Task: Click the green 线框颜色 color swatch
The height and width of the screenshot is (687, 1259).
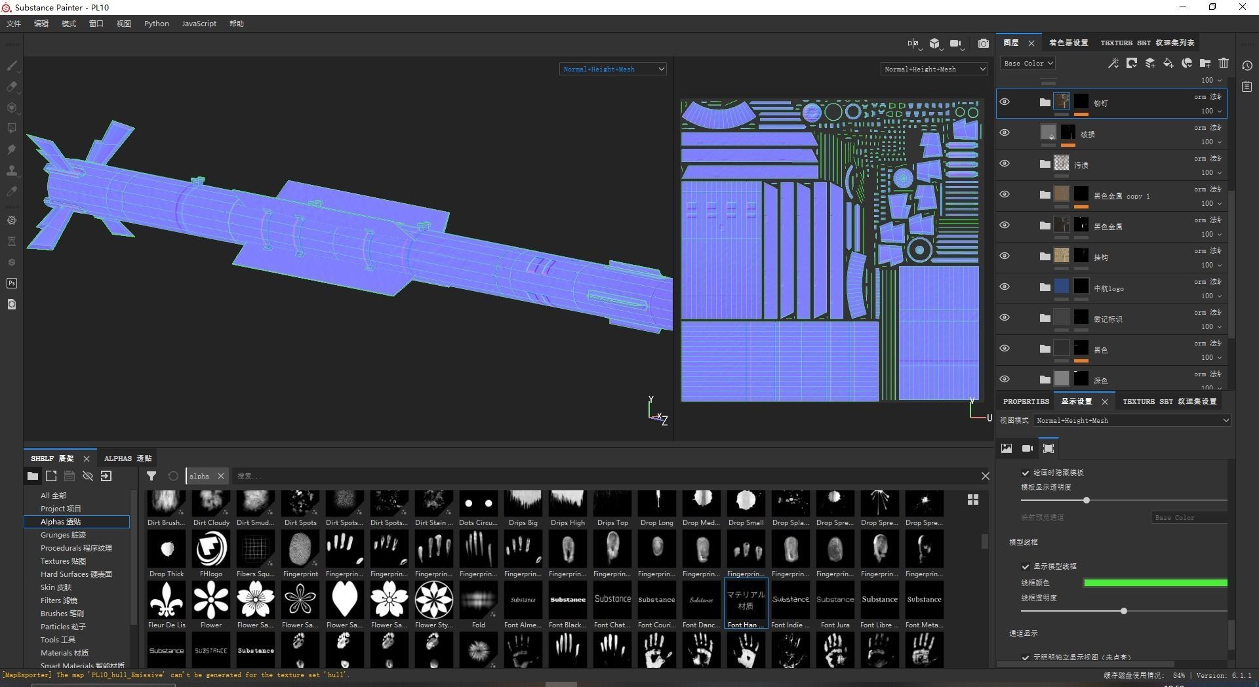Action: click(x=1155, y=583)
